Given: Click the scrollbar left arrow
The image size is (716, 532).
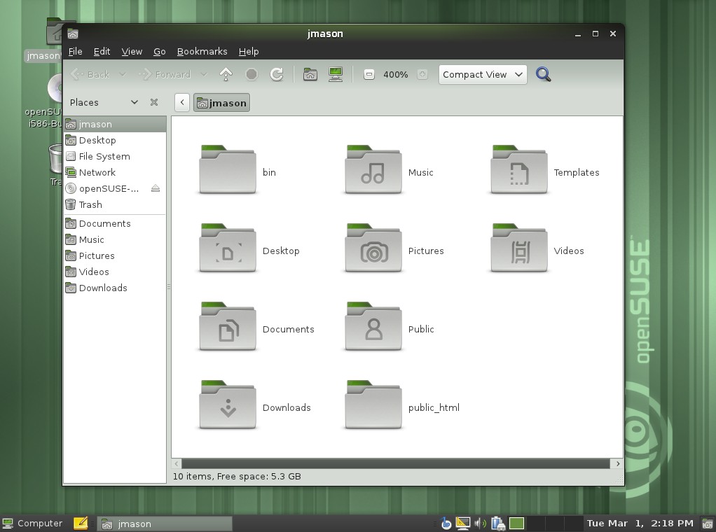Looking at the screenshot, I should tap(177, 463).
